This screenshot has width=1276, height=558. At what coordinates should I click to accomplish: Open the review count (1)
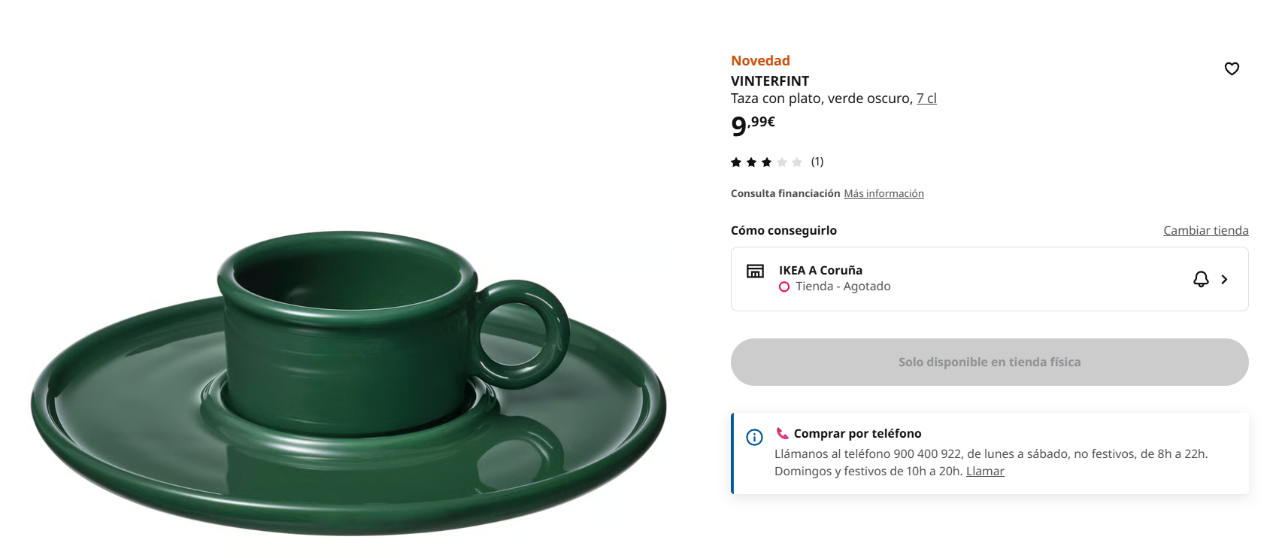pyautogui.click(x=817, y=162)
